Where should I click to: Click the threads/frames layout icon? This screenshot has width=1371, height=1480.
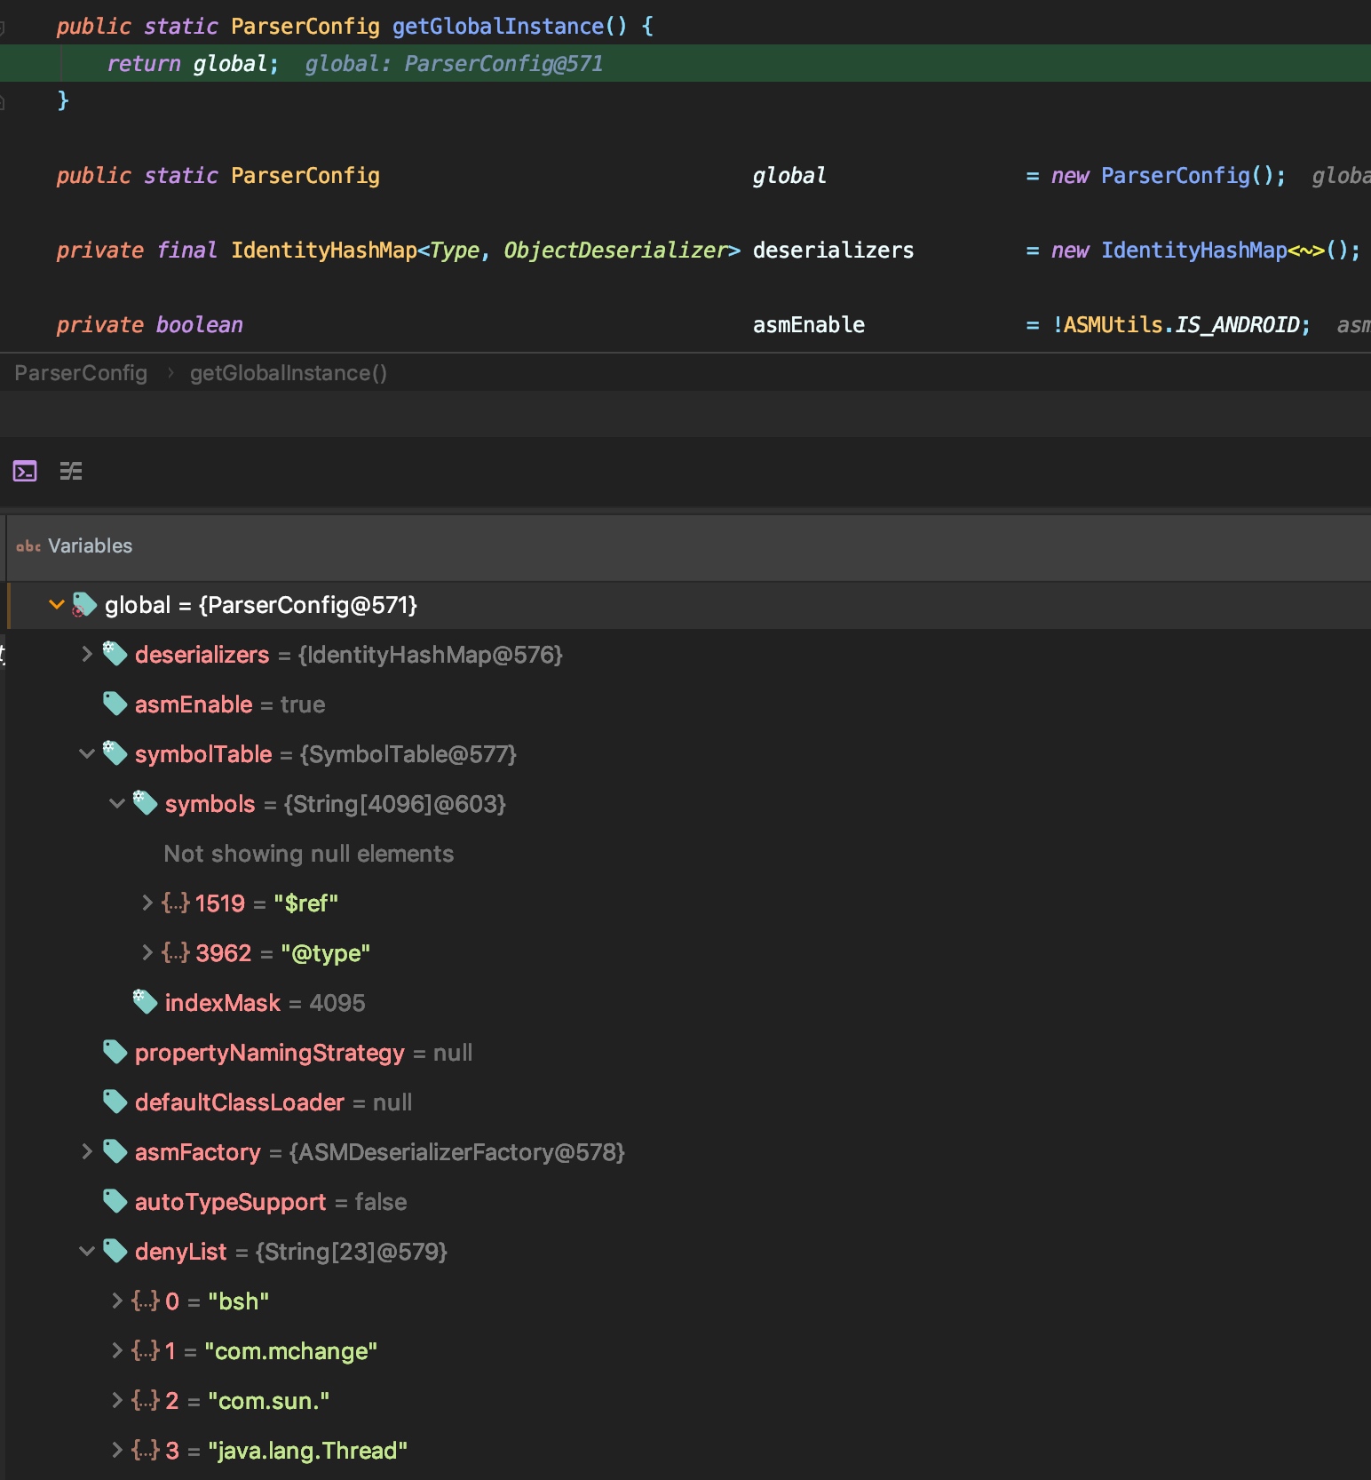point(71,471)
